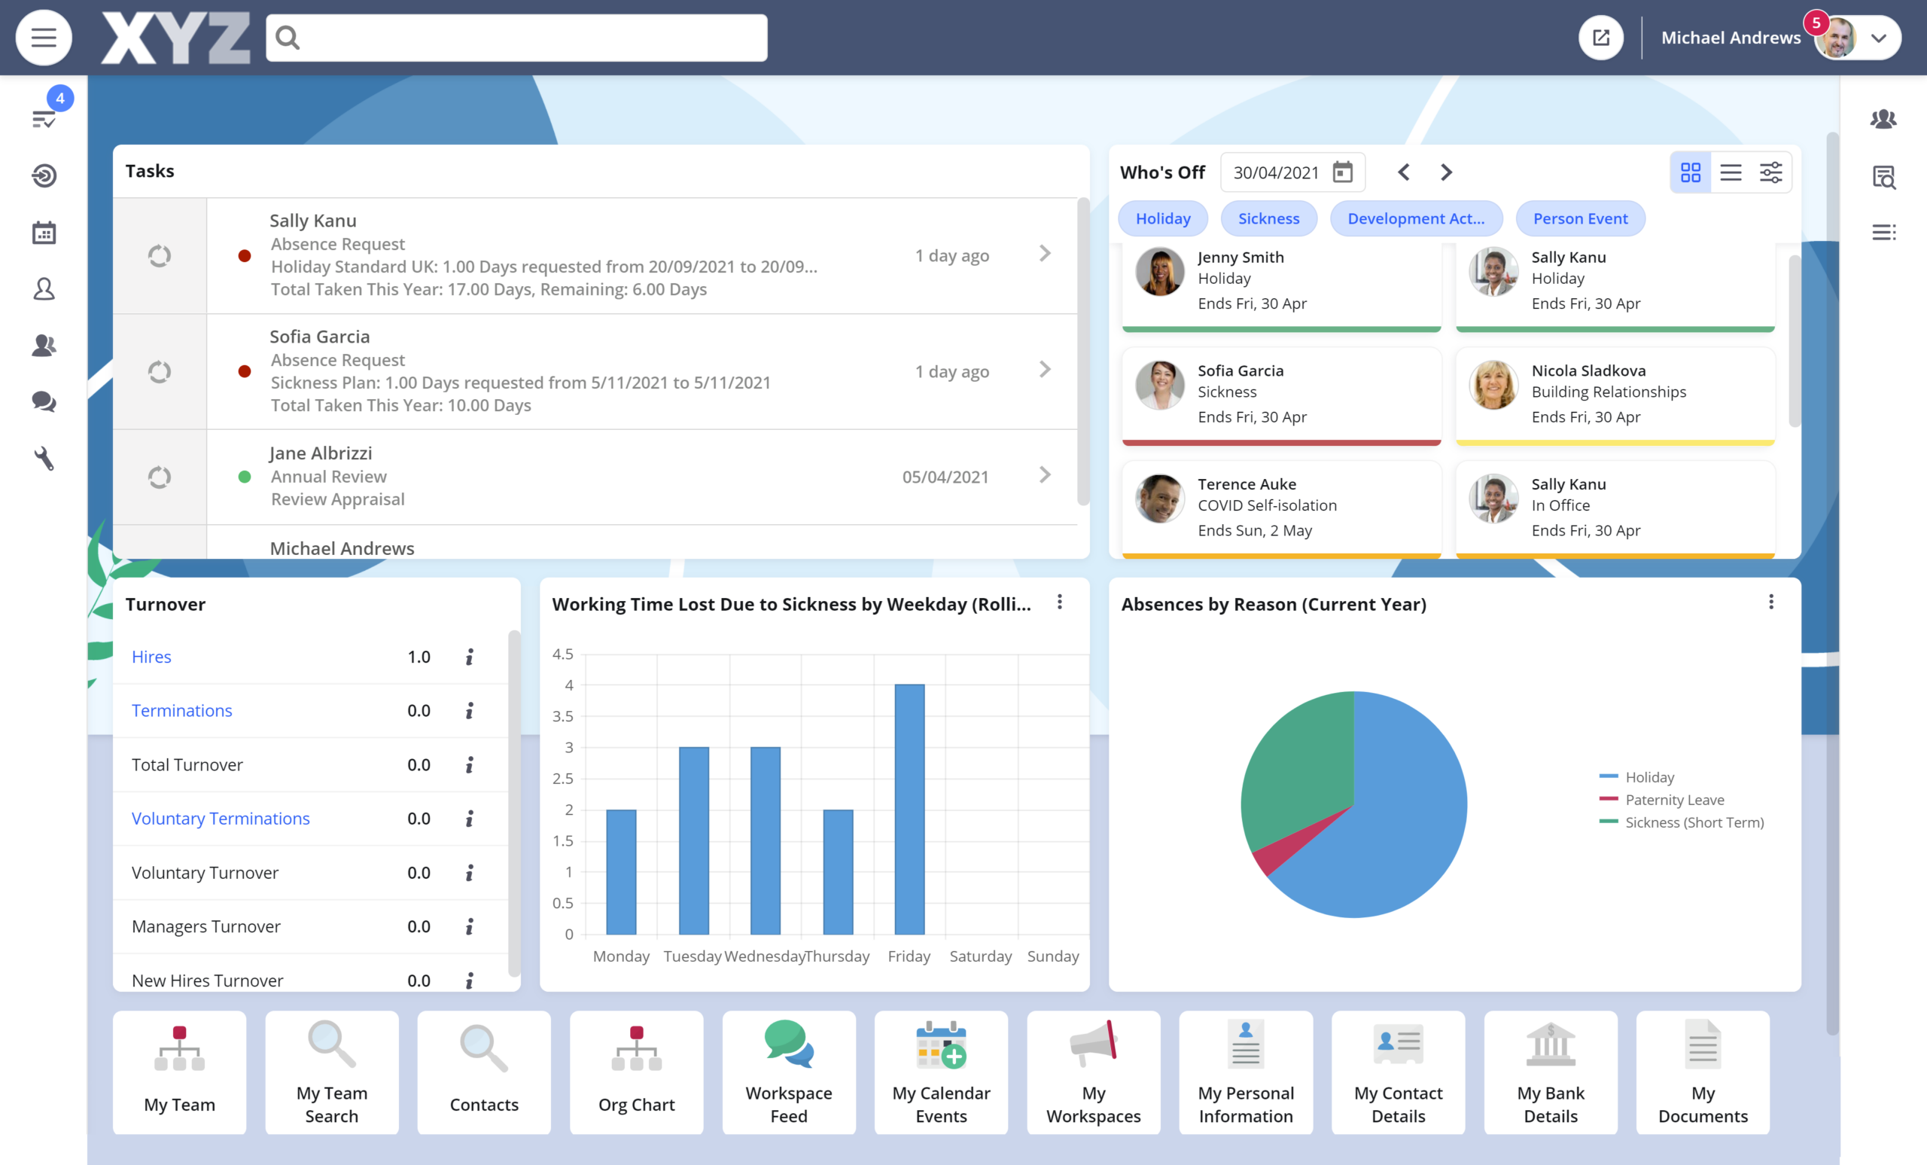The image size is (1927, 1165).
Task: Expand the Michael Andrews user dropdown
Action: (x=1878, y=38)
